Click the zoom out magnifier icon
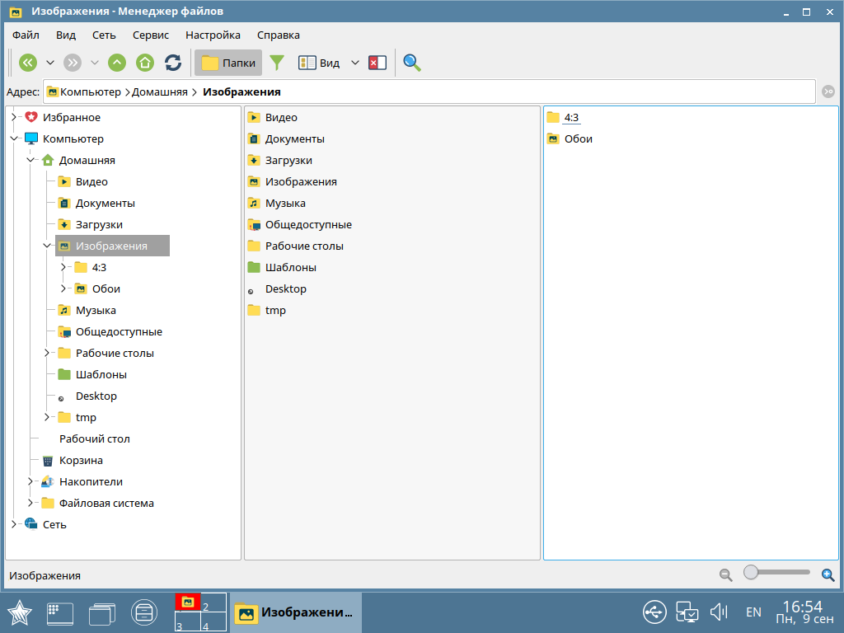Image resolution: width=844 pixels, height=633 pixels. point(725,575)
